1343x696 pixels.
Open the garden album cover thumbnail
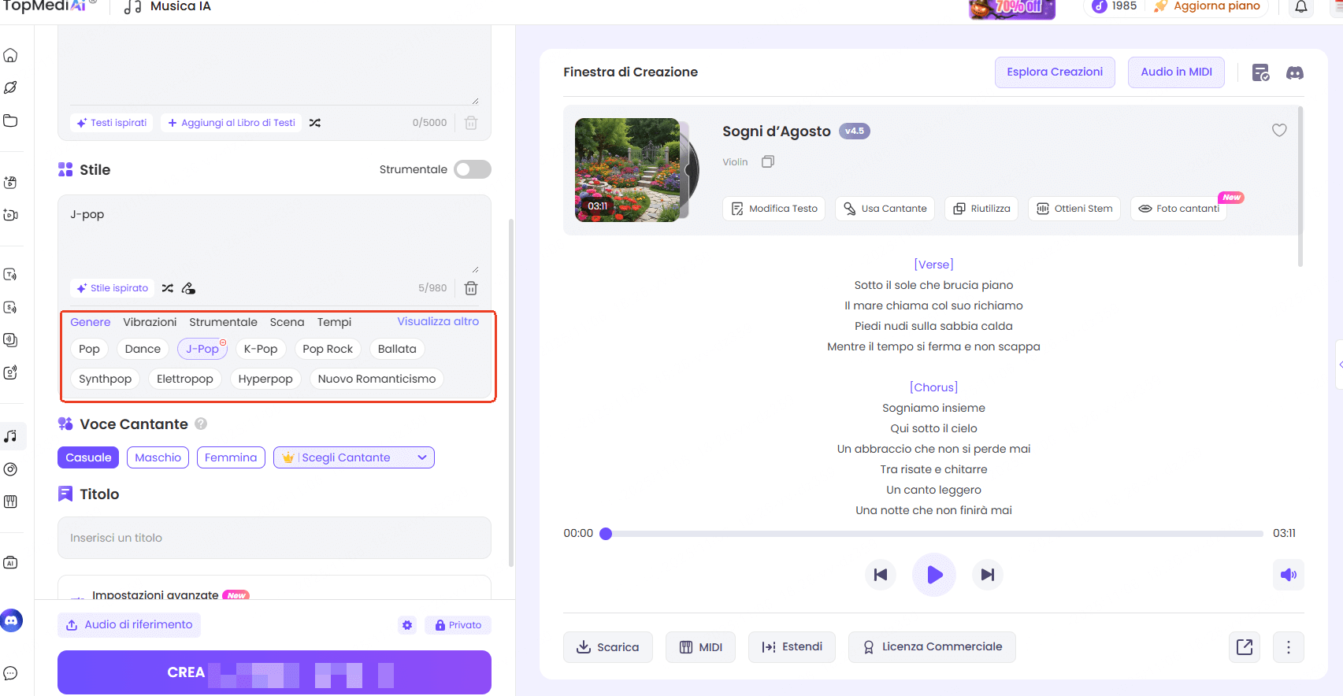628,170
